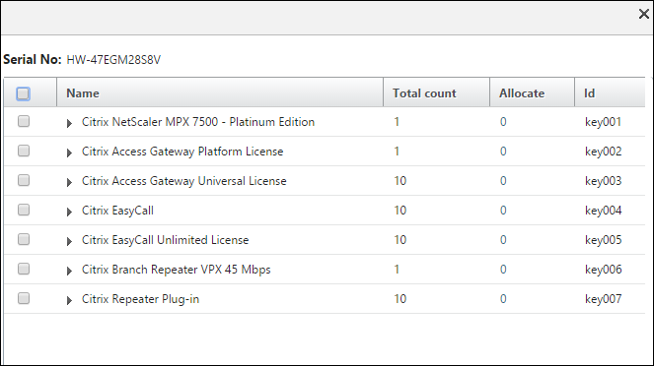The height and width of the screenshot is (366, 654).
Task: Expand the Citrix NetScaler MPX 7500 row
Action: click(x=69, y=124)
